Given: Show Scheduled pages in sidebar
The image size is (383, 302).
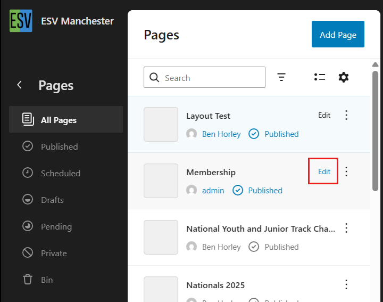Looking at the screenshot, I should [60, 173].
